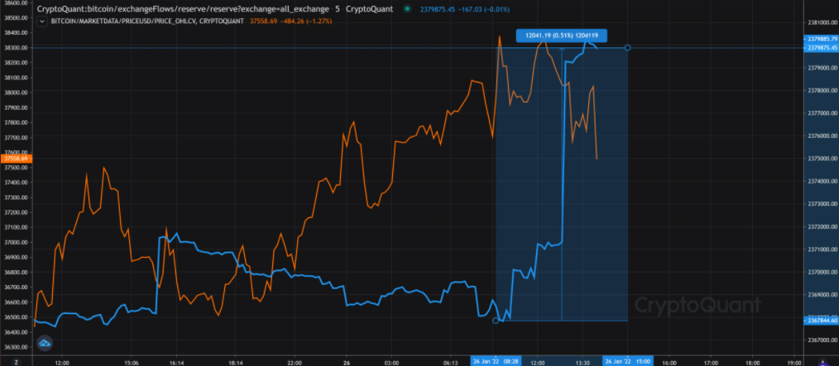Click the reserve value 2379875.45 in title legend
Screen dimensions: 839x366
[x=436, y=9]
